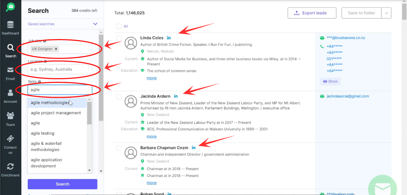Click the Barbara Chapman Cnzm name

(164, 148)
